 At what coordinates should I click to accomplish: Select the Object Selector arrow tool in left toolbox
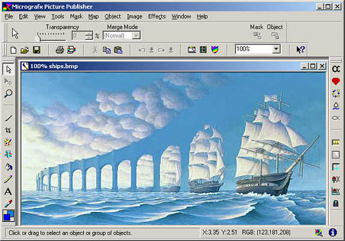(x=8, y=69)
